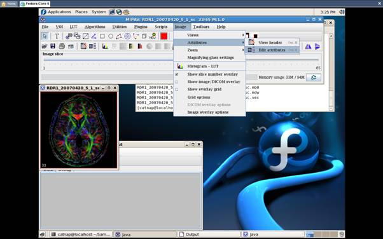Pick the protractor angle tool
Screen dimensions: 383x239
tap(94, 36)
